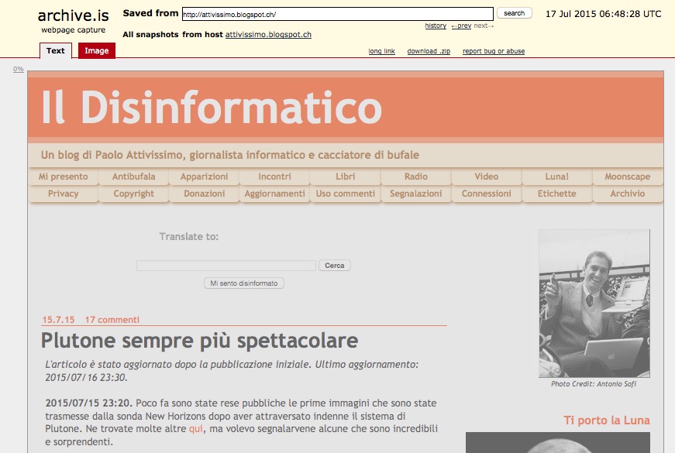675x453 pixels.
Task: Open the Luna! menu item
Action: click(557, 177)
